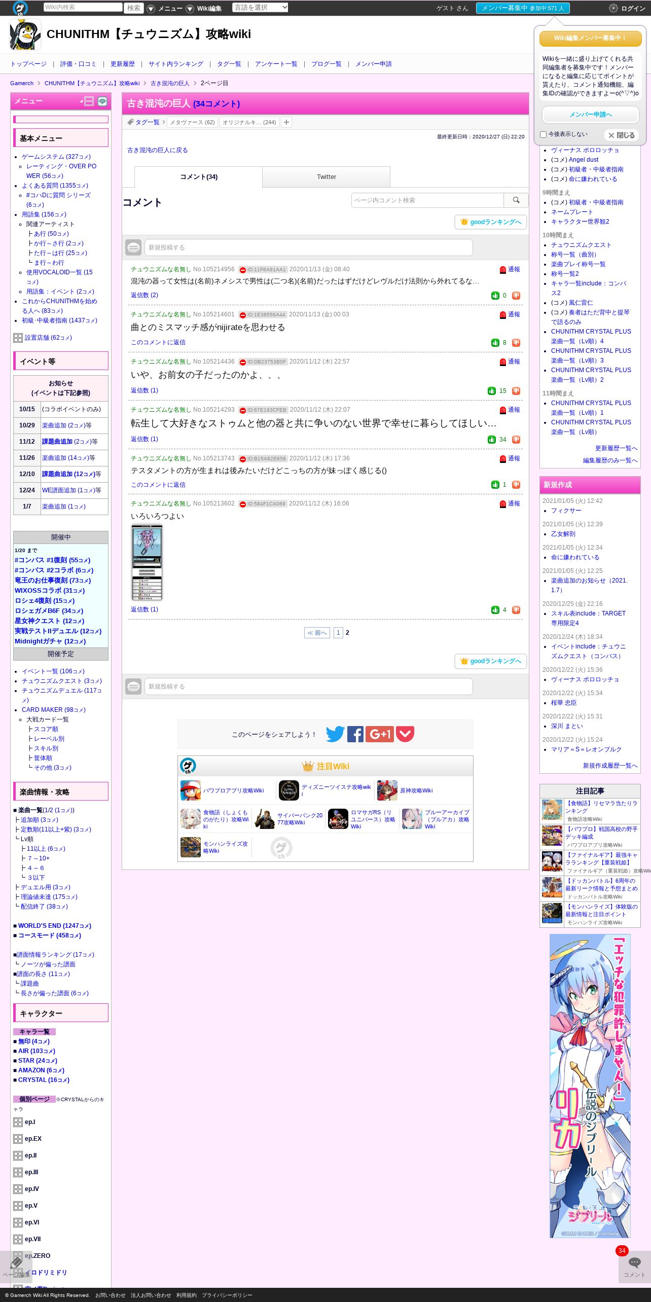Image resolution: width=651 pixels, height=1302 pixels.
Task: Click the comment bubble icon in メニュー header
Action: (x=102, y=101)
